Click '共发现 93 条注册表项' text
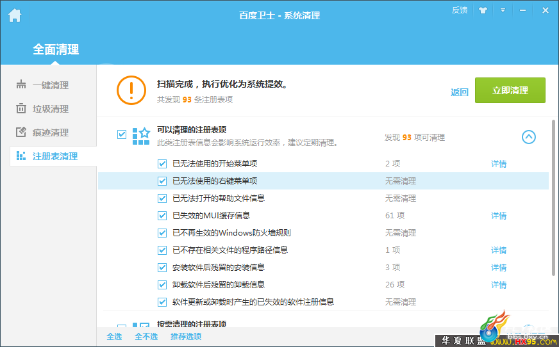 [x=195, y=100]
